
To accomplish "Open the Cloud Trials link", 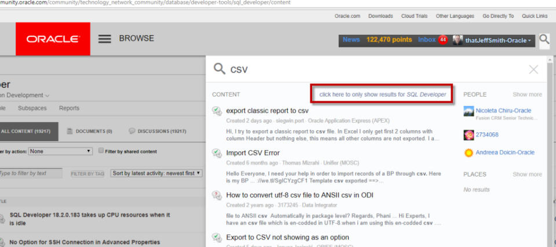I will point(414,16).
